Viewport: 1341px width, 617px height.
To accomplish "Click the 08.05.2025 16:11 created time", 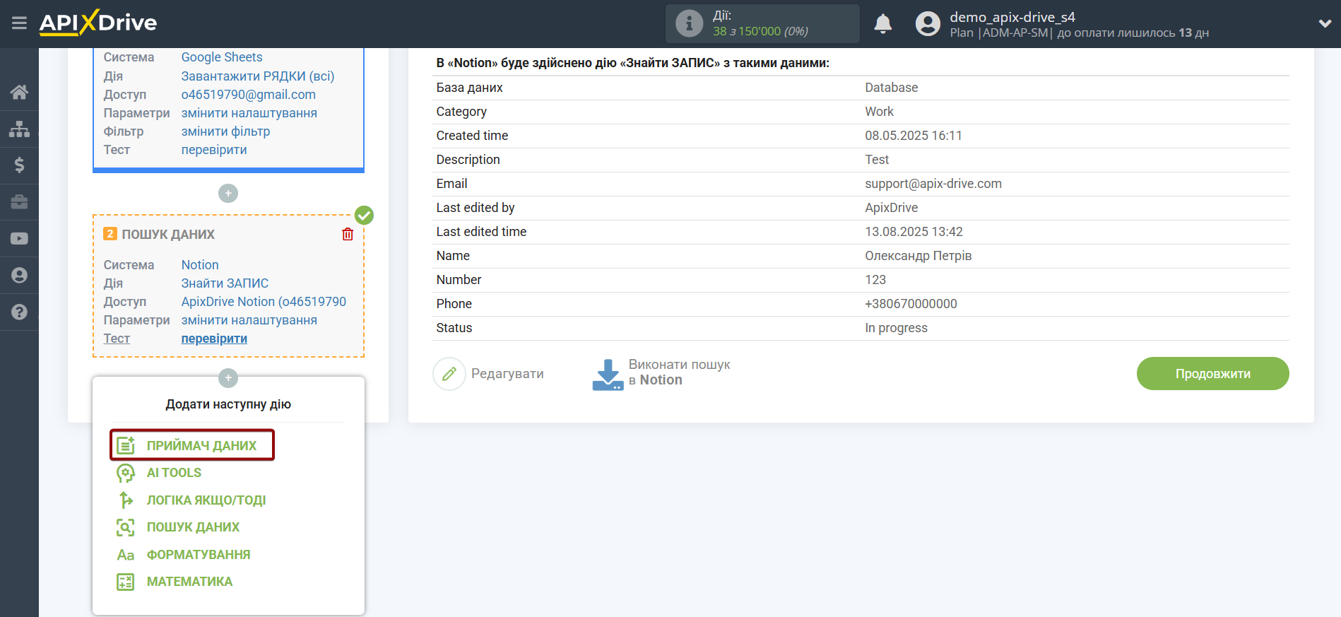I will (914, 136).
